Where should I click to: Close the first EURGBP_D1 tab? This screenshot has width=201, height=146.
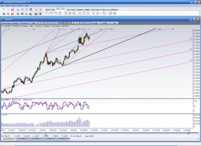click(5, 139)
